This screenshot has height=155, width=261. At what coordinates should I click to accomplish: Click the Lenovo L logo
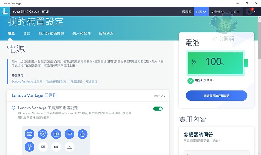5,11
